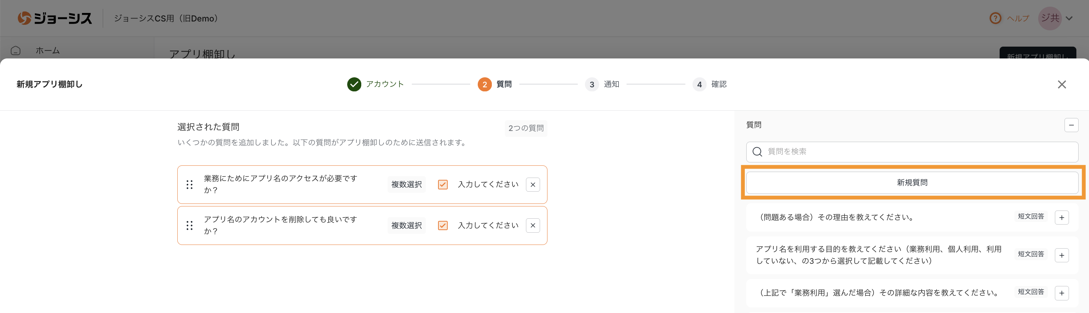1089x313 pixels.
Task: Click the 質問を検索 search field
Action: tap(917, 152)
